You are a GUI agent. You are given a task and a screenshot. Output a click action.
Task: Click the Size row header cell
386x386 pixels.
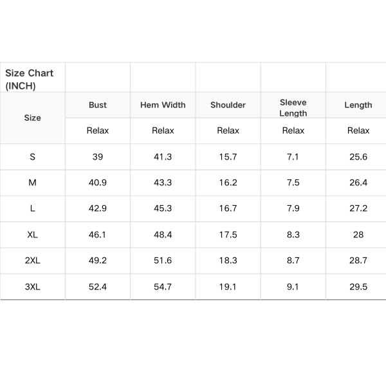tap(32, 118)
